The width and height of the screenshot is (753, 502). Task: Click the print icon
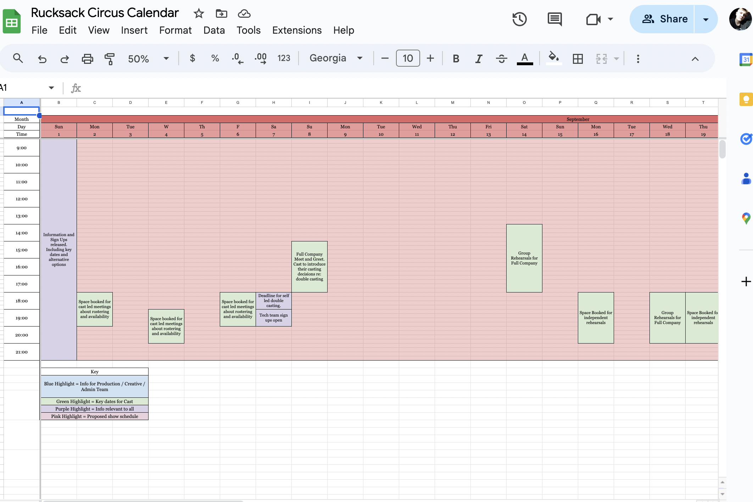point(87,58)
